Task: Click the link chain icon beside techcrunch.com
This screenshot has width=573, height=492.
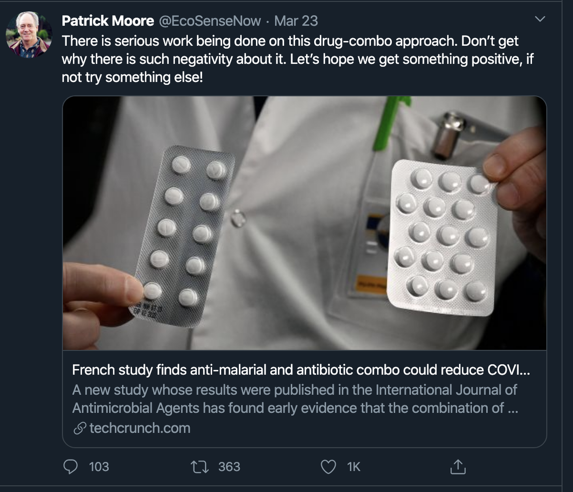Action: (79, 428)
